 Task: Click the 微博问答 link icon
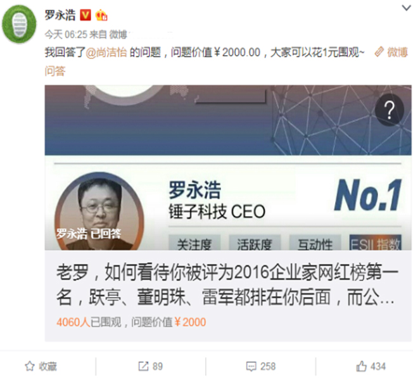379,52
